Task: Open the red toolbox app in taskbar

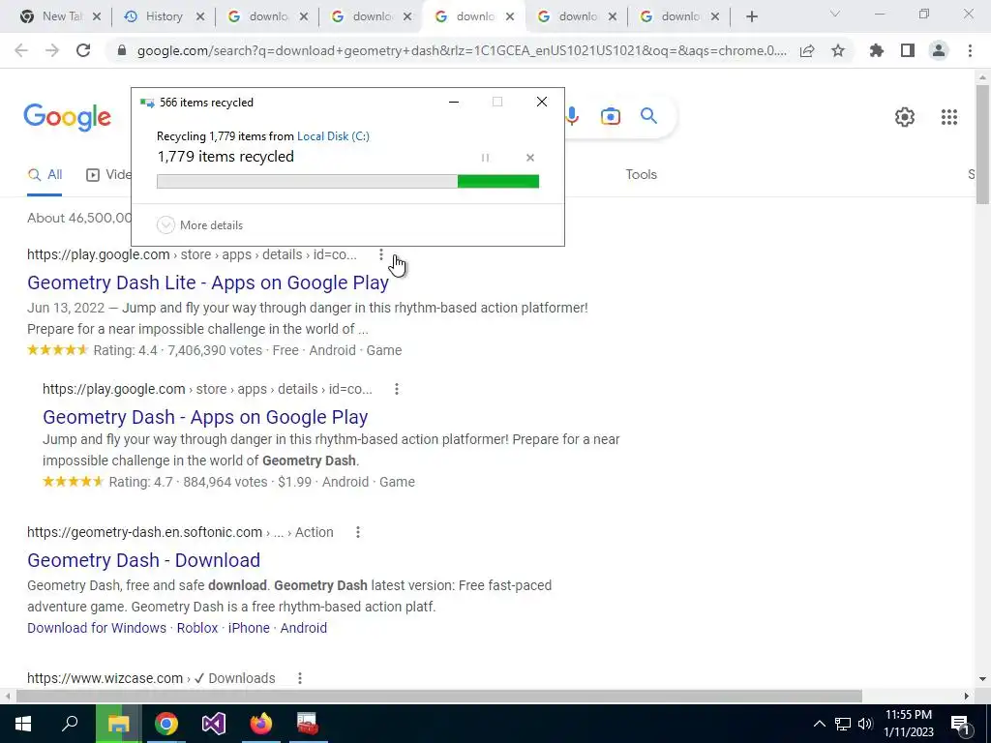Action: click(x=308, y=724)
